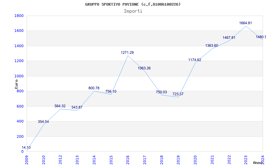
Task: Click the 564.32 data label
Action: point(60,106)
